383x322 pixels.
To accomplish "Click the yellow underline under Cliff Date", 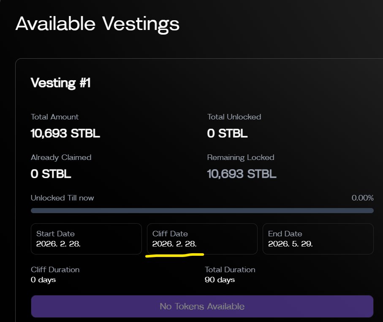I will point(175,255).
